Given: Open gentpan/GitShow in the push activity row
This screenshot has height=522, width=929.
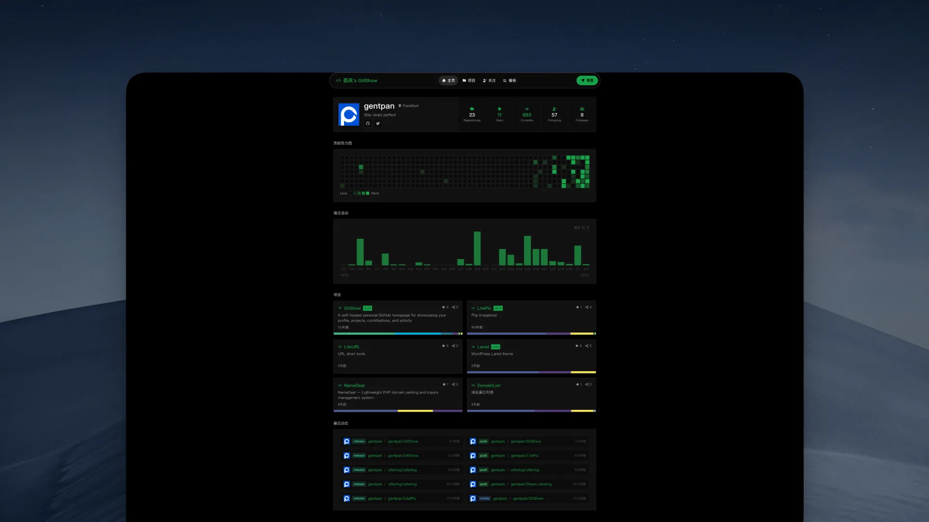Looking at the screenshot, I should [x=526, y=442].
